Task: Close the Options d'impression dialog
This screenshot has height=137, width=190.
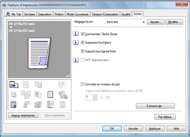Action: click(x=182, y=4)
